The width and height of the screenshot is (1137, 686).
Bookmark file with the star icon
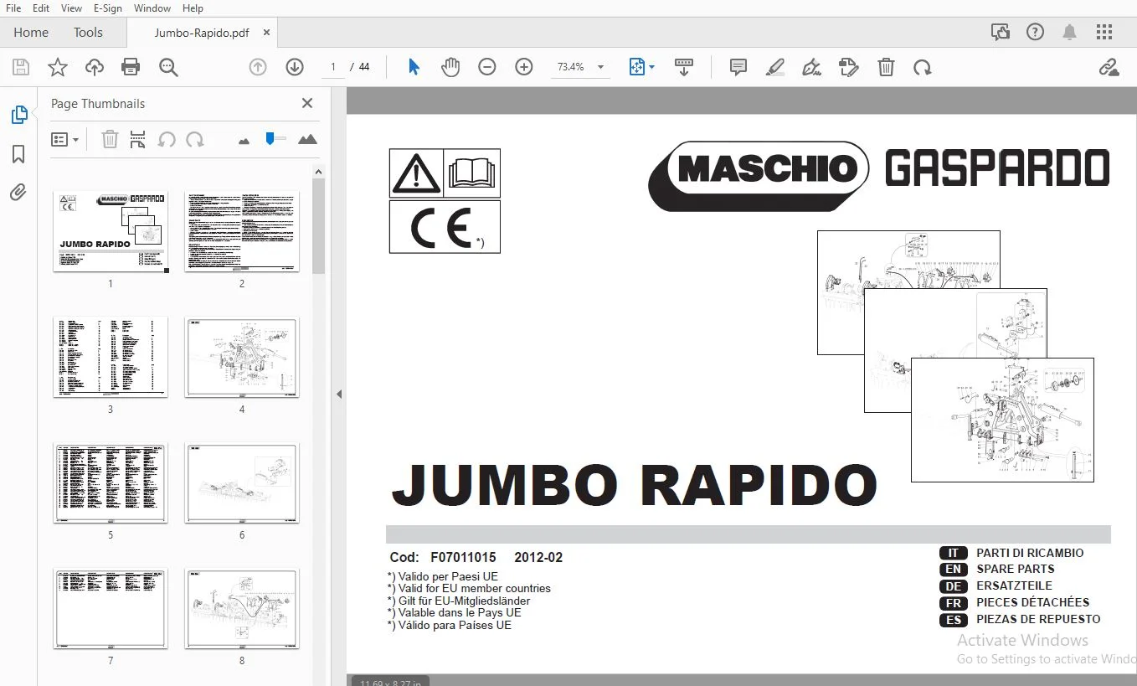click(58, 67)
